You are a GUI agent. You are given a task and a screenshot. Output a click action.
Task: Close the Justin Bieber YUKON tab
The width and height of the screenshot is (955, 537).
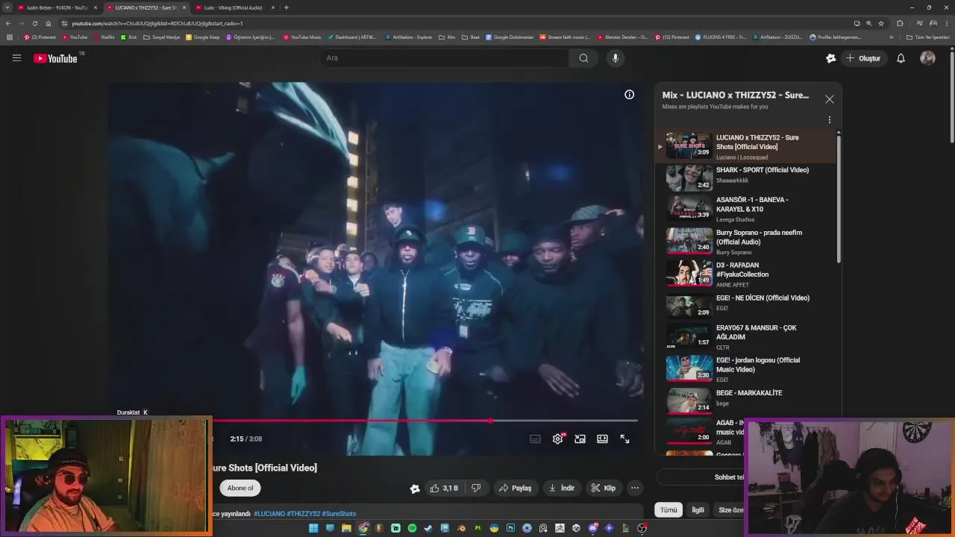tap(95, 7)
